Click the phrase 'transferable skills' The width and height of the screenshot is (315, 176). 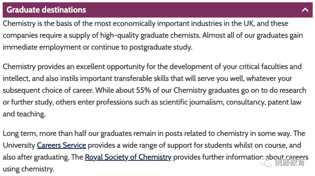click(x=141, y=78)
